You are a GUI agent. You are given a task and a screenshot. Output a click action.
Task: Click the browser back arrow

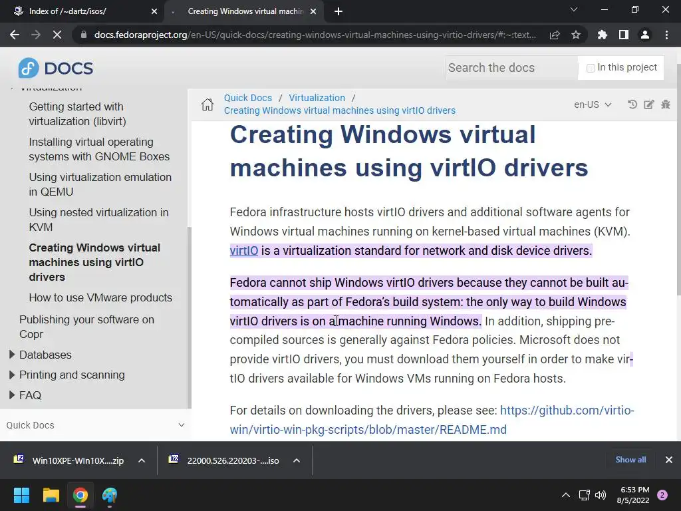(15, 35)
